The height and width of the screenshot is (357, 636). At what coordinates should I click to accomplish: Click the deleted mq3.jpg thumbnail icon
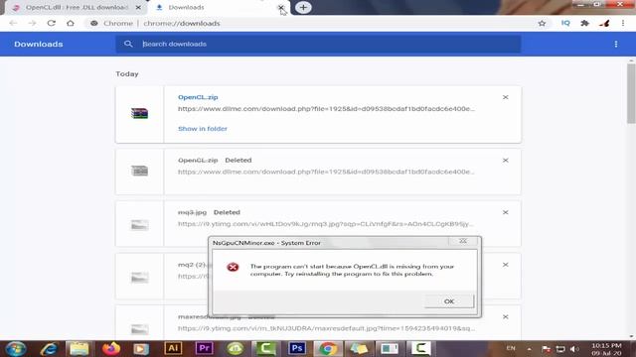pos(139,225)
